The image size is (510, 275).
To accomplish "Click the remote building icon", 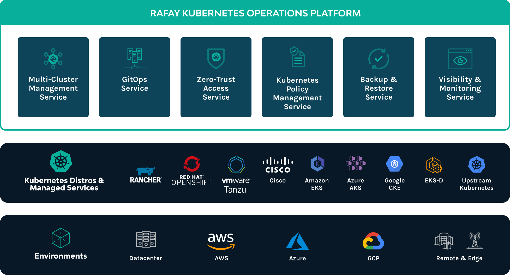I will [x=444, y=241].
